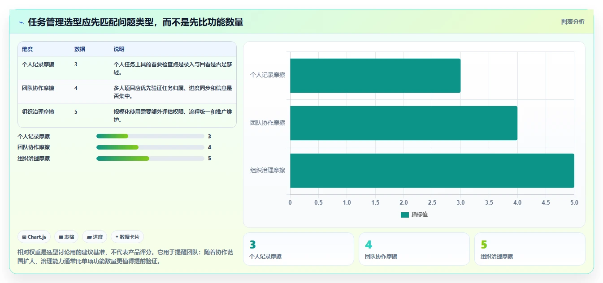This screenshot has width=603, height=283.
Task: Click 组织治理摩擦 label beside progress bar
Action: (34, 159)
